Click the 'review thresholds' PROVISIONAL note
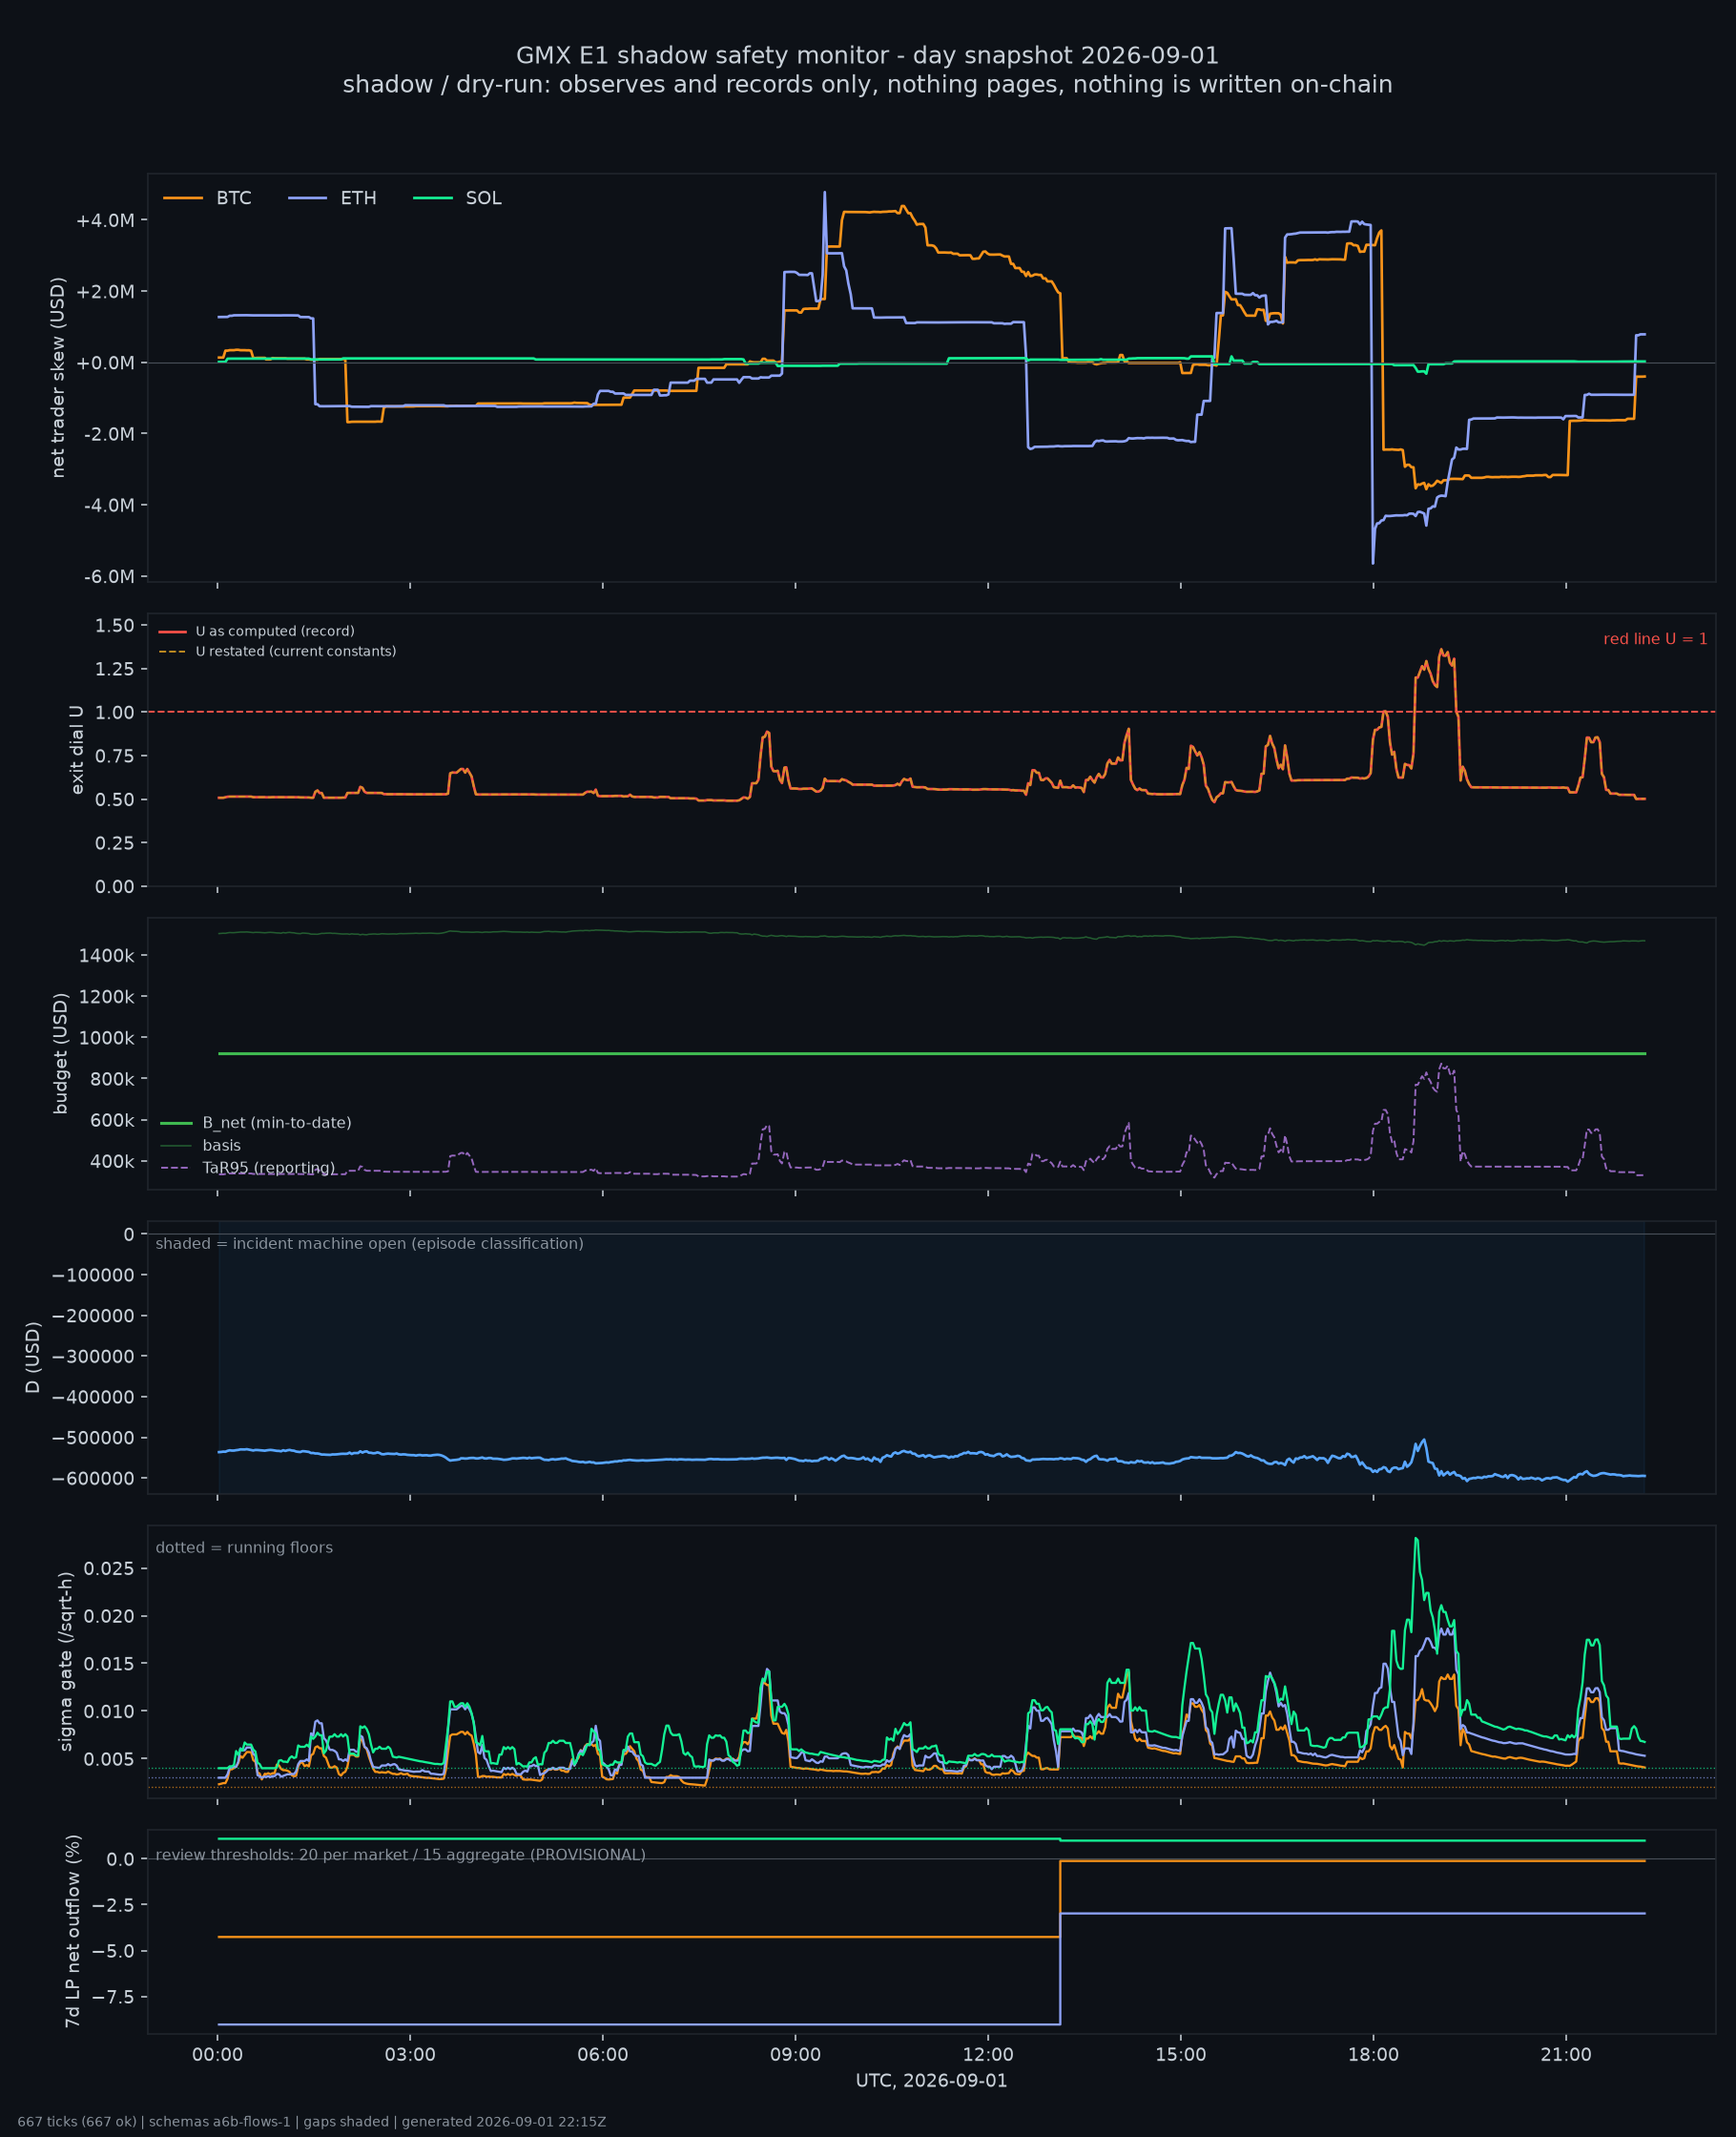The height and width of the screenshot is (2137, 1736). [400, 1855]
